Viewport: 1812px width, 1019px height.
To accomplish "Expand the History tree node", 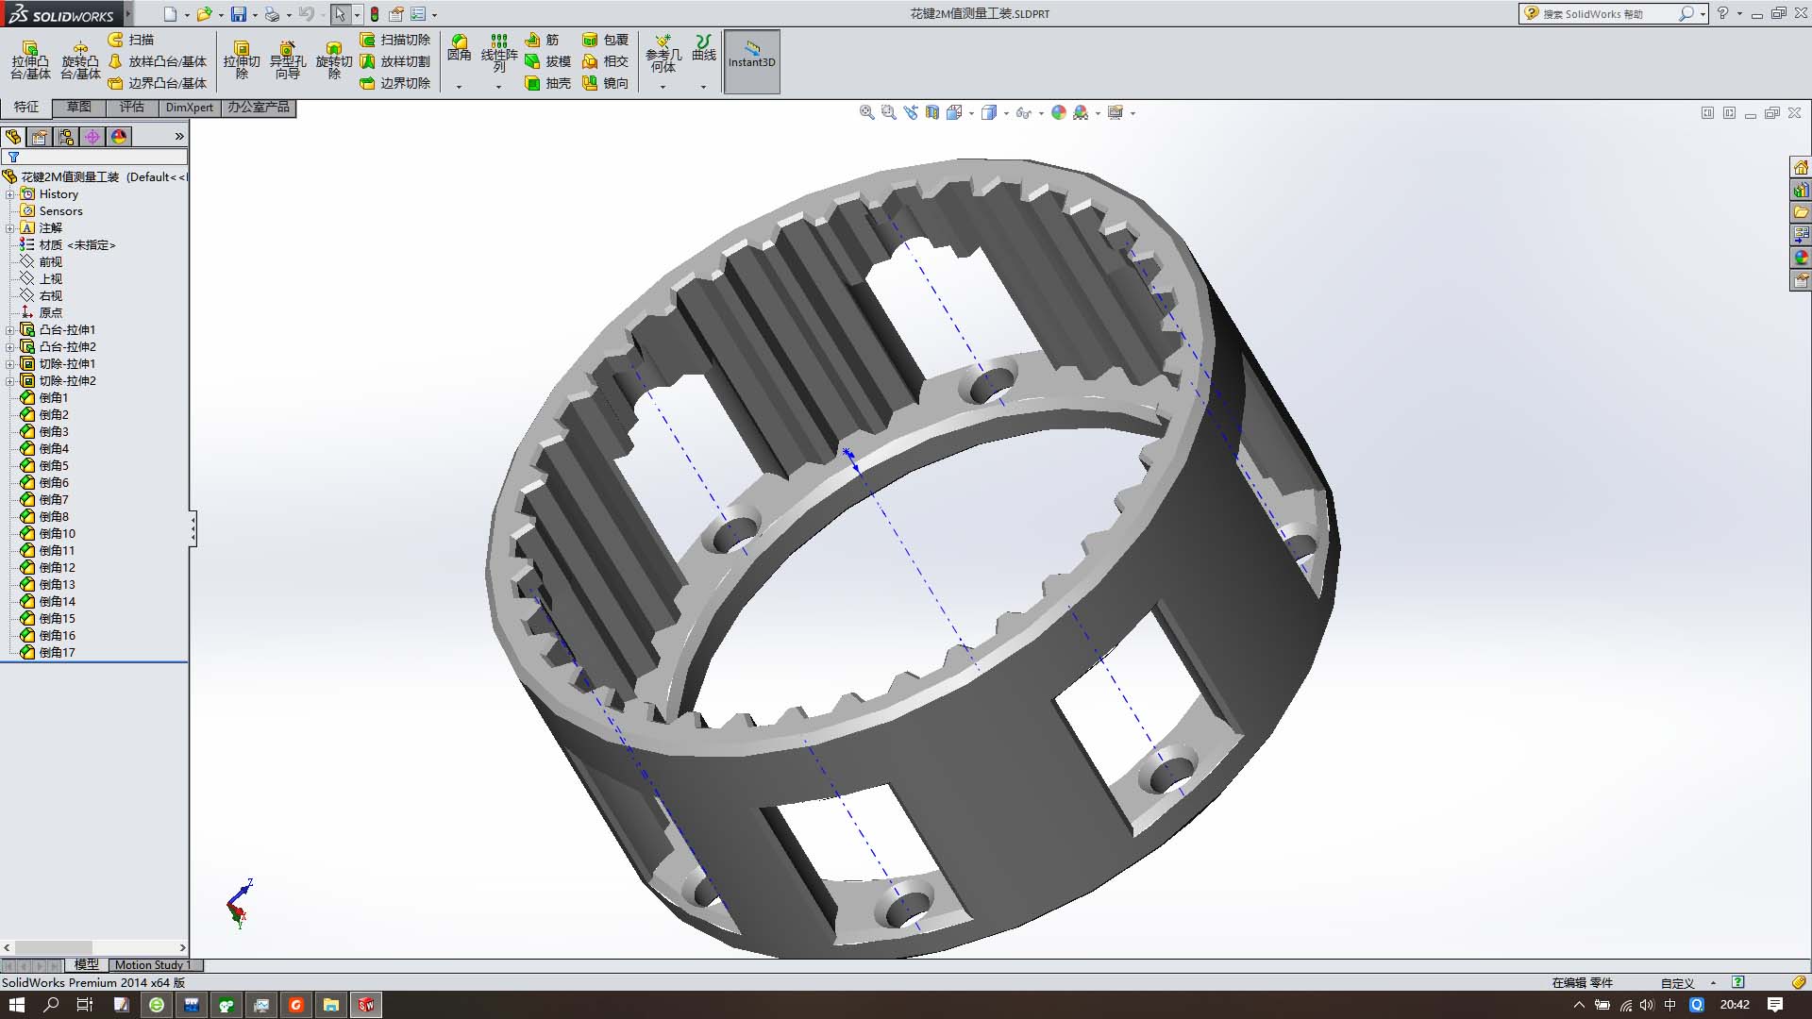I will [x=10, y=194].
